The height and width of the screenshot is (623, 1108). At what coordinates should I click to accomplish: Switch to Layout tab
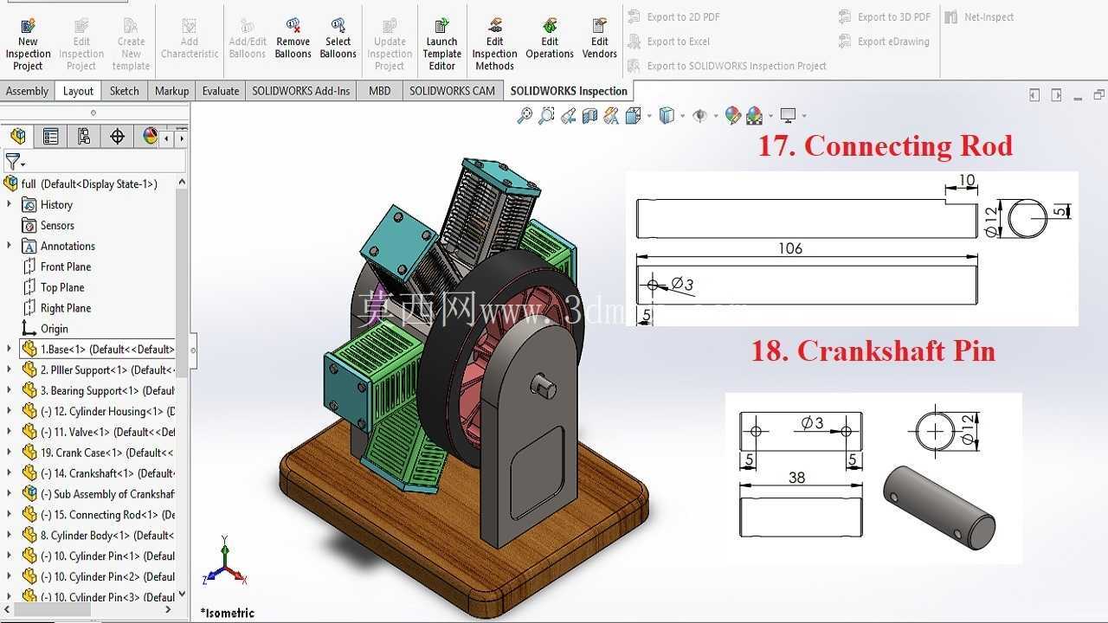click(x=78, y=91)
